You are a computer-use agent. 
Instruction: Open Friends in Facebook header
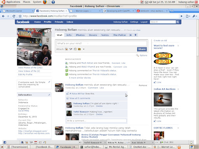click(x=59, y=22)
